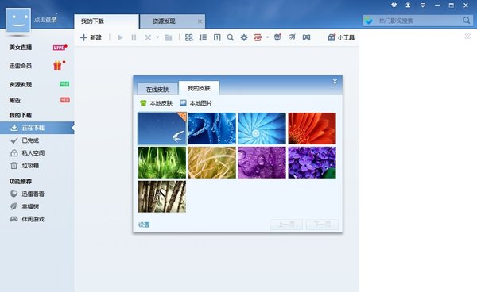Screen dimensions: 477x292
Task: Open 美女直播 in the sidebar
Action: click(21, 48)
